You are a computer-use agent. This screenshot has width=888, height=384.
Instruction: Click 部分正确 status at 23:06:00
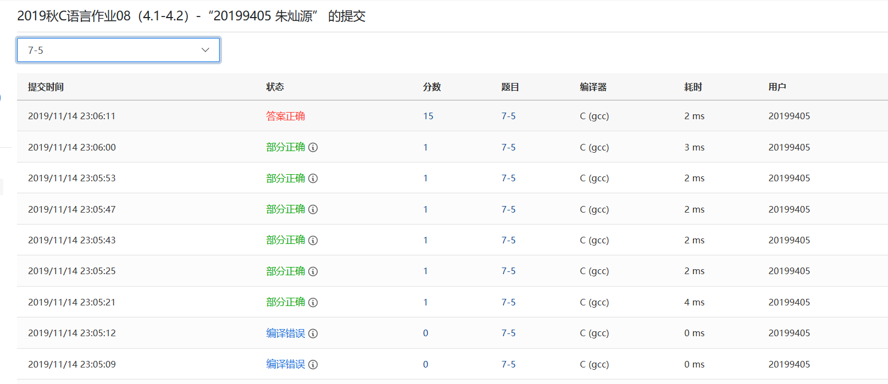tap(285, 147)
